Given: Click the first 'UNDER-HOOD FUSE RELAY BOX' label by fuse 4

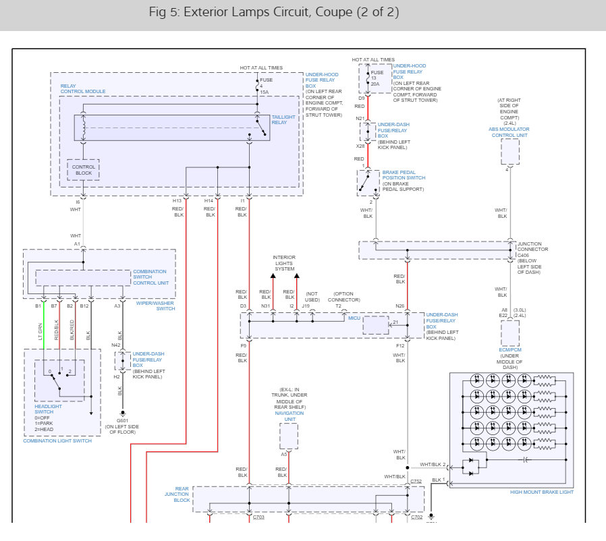Looking at the screenshot, I should coord(321,80).
